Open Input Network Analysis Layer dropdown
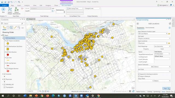The height and width of the screenshot is (98, 175). (167, 33)
